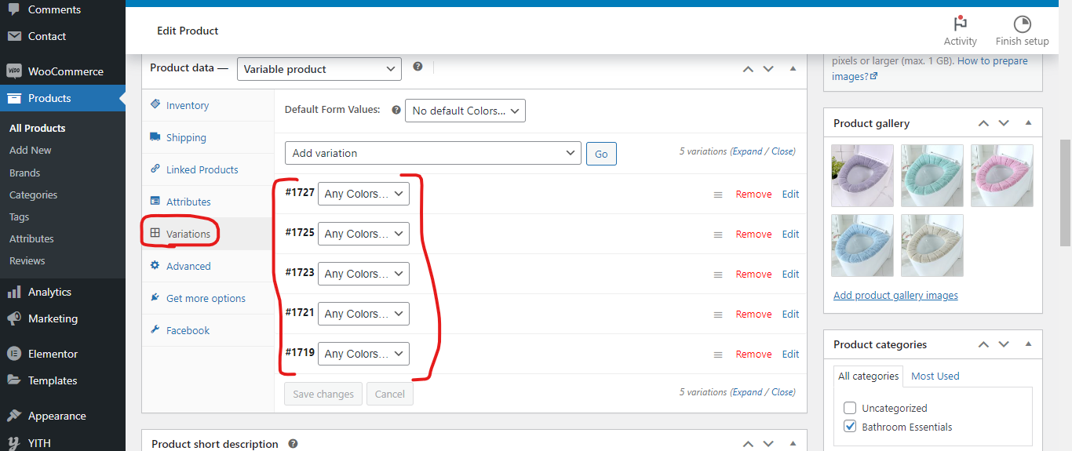Image resolution: width=1072 pixels, height=451 pixels.
Task: Click the bottom Expand variations link
Action: point(747,392)
